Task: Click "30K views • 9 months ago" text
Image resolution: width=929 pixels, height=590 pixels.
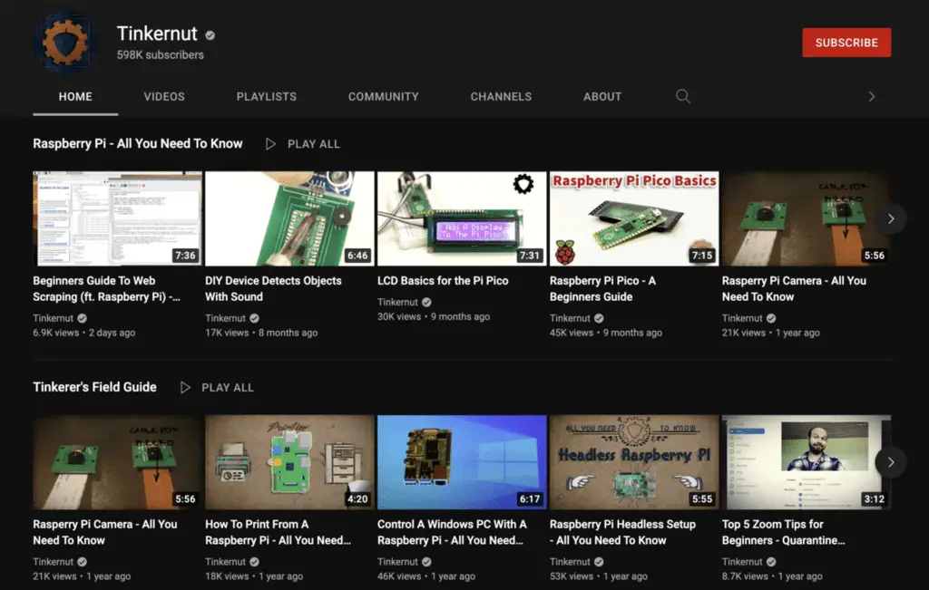Action: coord(434,316)
